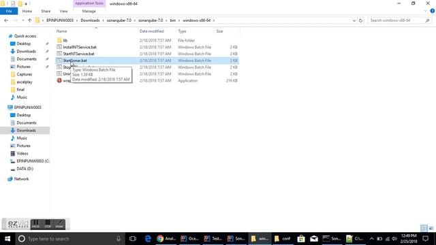Open the conf folder taskbar window

pos(283,239)
